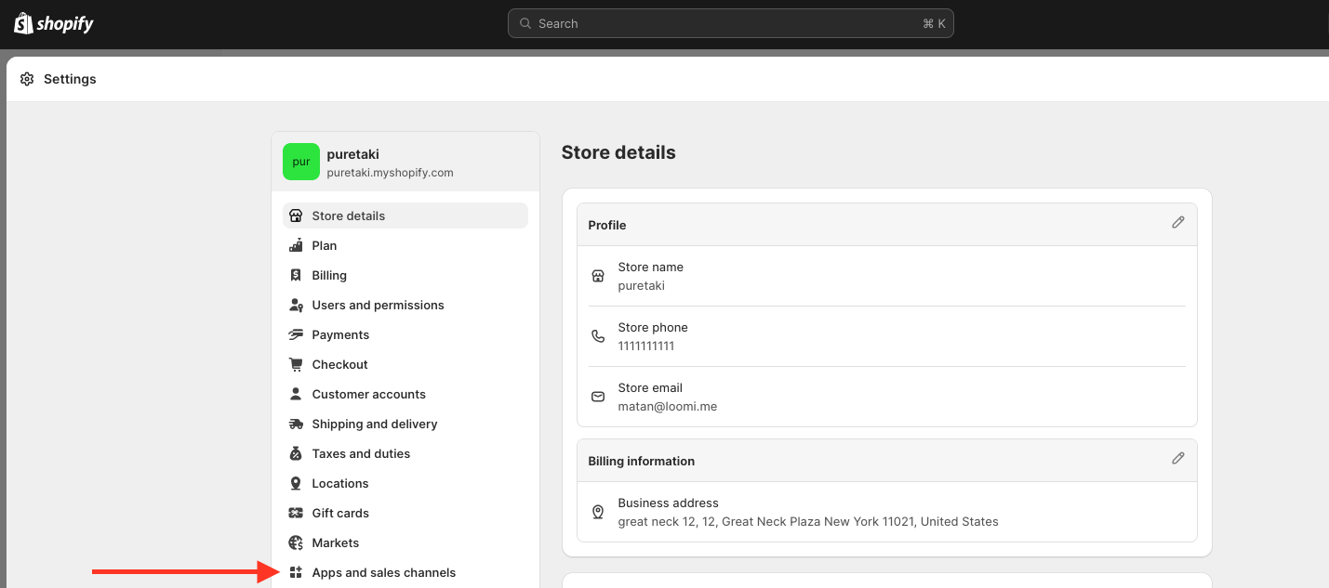This screenshot has height=588, width=1329.
Task: Click phone number 1111111111
Action: tap(646, 346)
